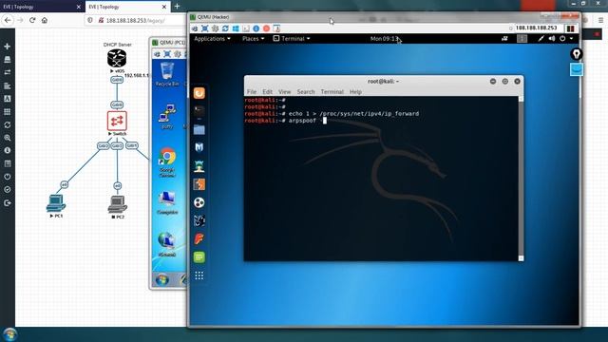Open lab details icon in EVE sidebar

click(7, 163)
